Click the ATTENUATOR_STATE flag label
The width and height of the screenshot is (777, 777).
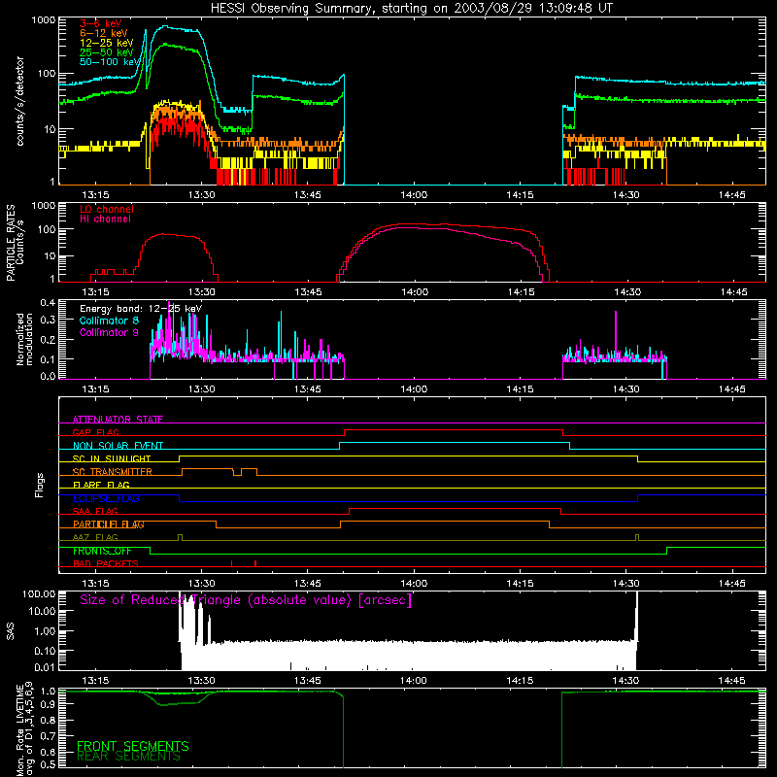pyautogui.click(x=118, y=420)
